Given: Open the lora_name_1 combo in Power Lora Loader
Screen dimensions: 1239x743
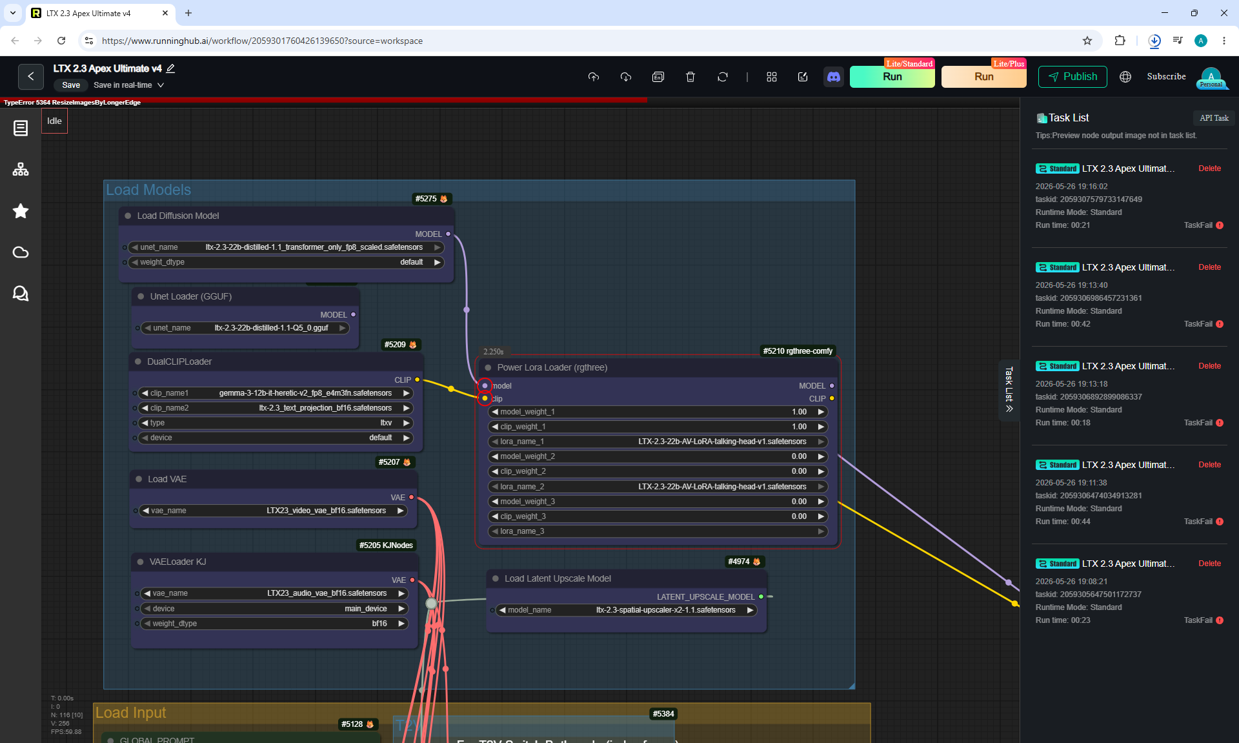Looking at the screenshot, I should (x=658, y=442).
